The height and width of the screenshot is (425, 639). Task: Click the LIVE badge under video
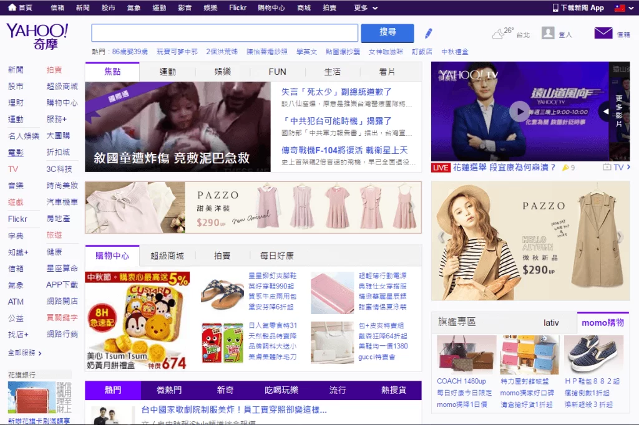441,168
